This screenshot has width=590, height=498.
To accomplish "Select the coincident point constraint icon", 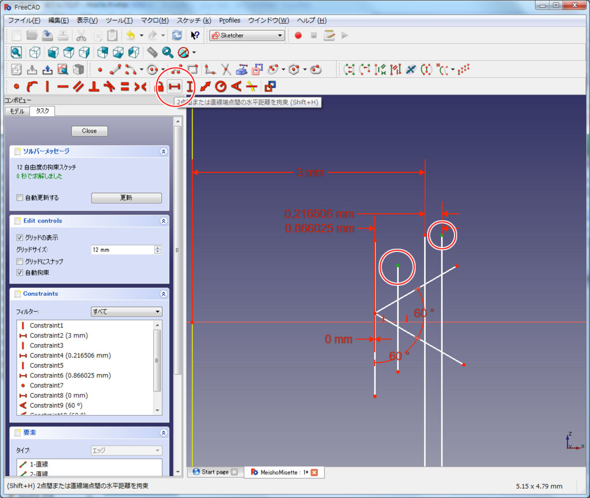I will 16,86.
